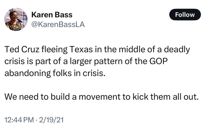Screen dimensions: 209x128
Task: Click the phrase "abandoning folks in crisis"
Action: coord(54,73)
